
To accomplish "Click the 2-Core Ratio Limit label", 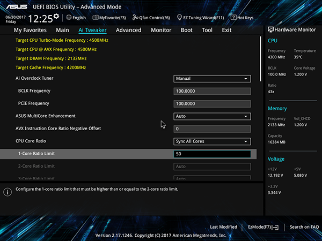I will [x=36, y=166].
